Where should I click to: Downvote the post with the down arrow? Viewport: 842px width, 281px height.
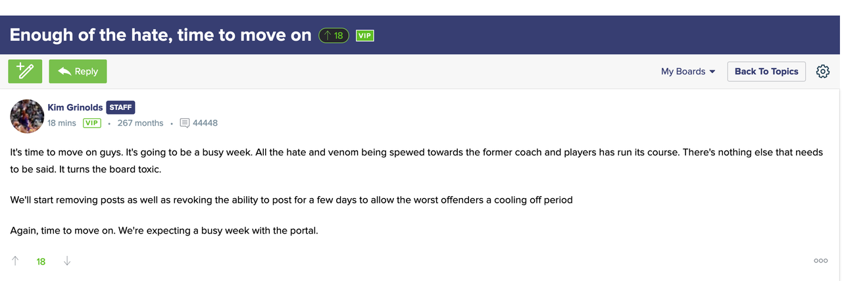click(66, 261)
